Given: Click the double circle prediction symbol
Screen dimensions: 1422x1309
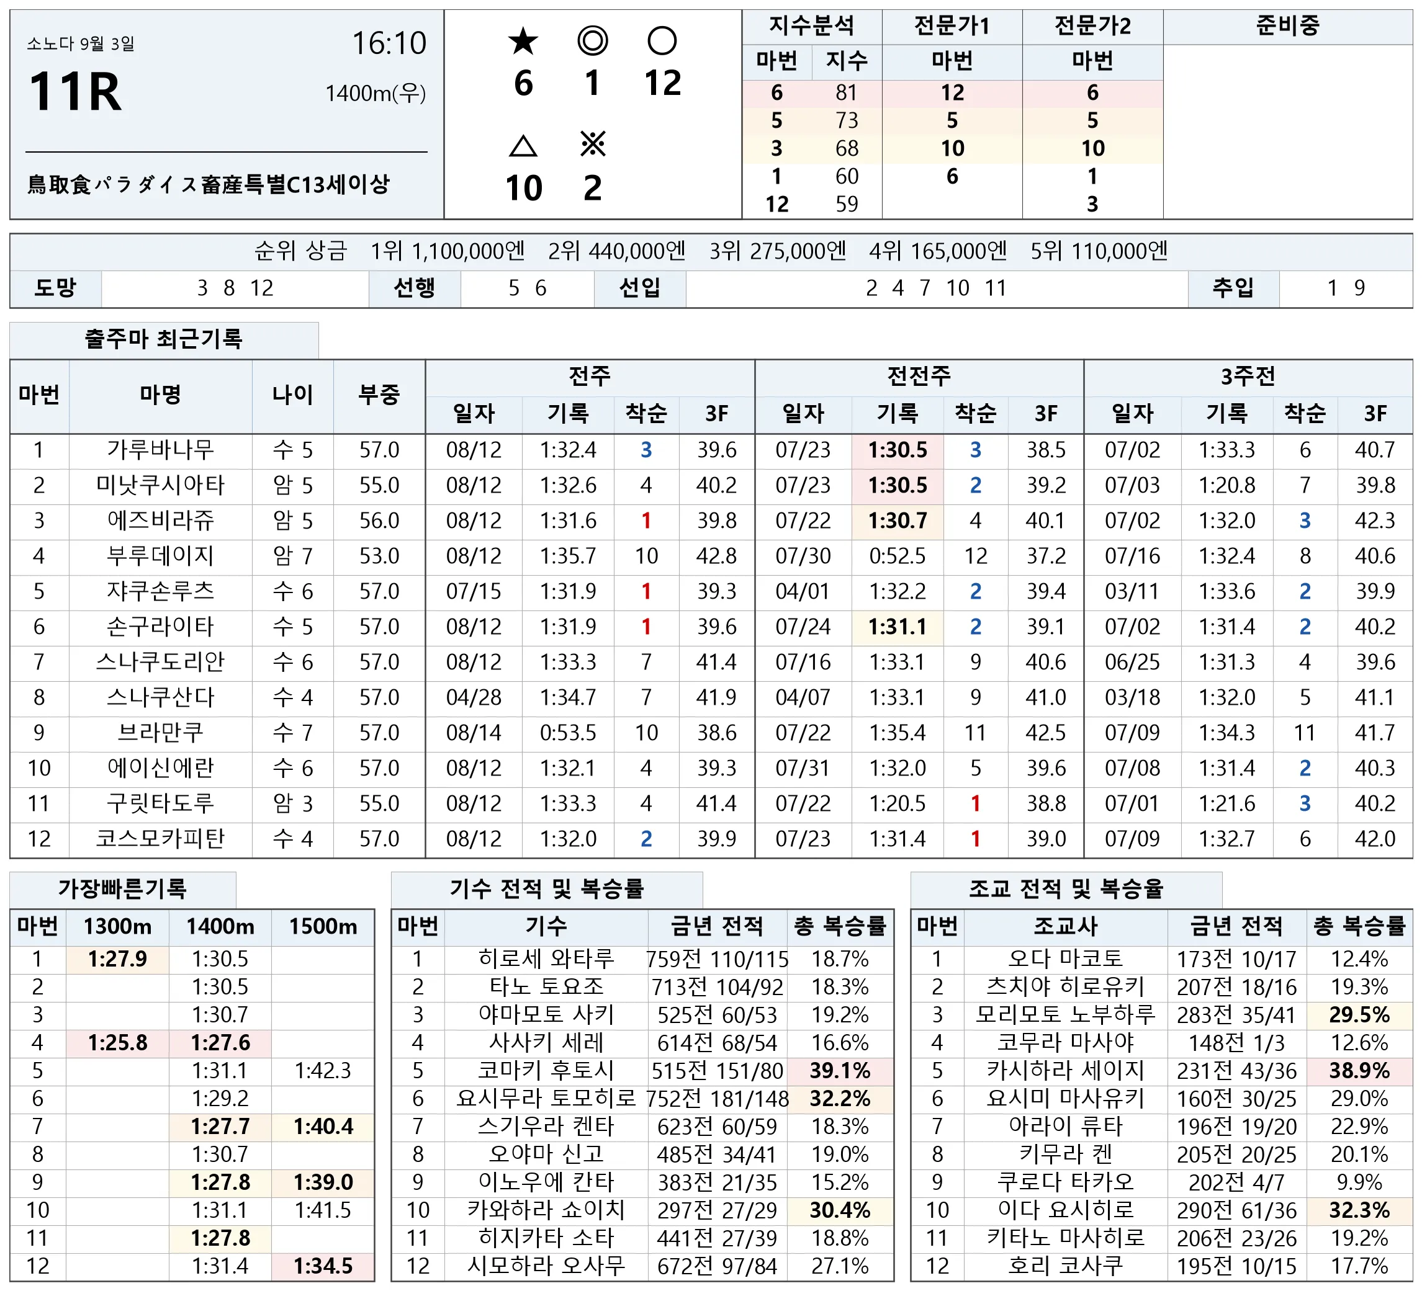Looking at the screenshot, I should pos(592,41).
